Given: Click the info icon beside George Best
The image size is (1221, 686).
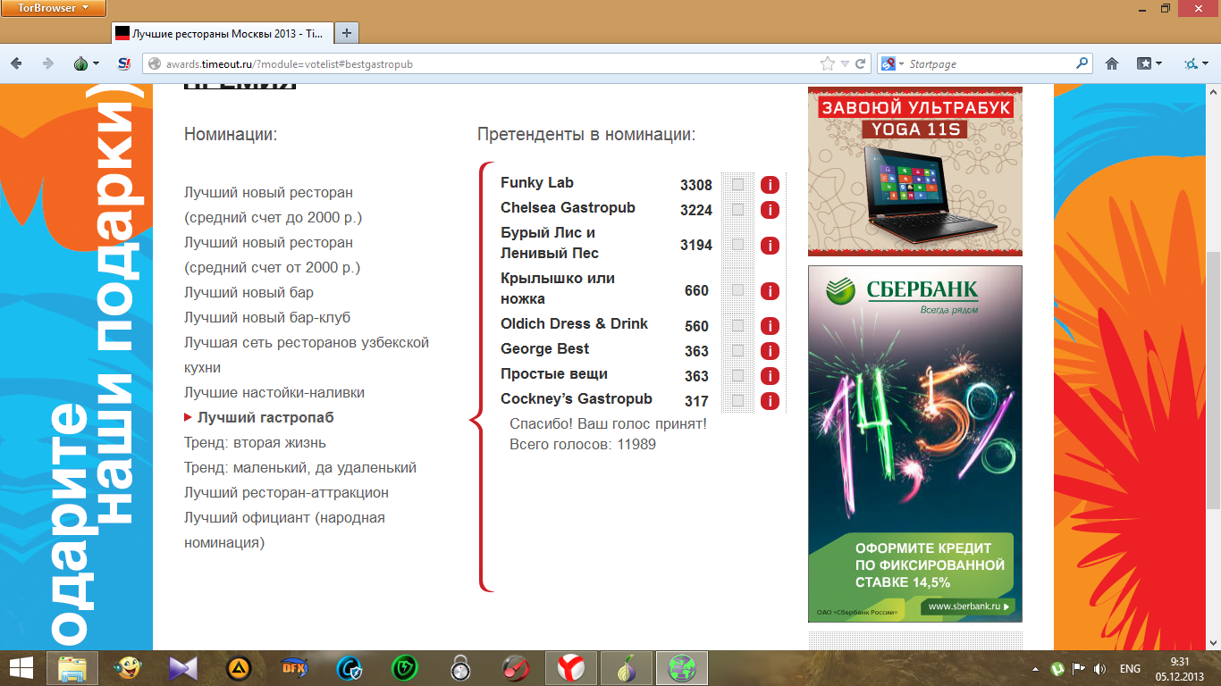Looking at the screenshot, I should click(x=770, y=351).
